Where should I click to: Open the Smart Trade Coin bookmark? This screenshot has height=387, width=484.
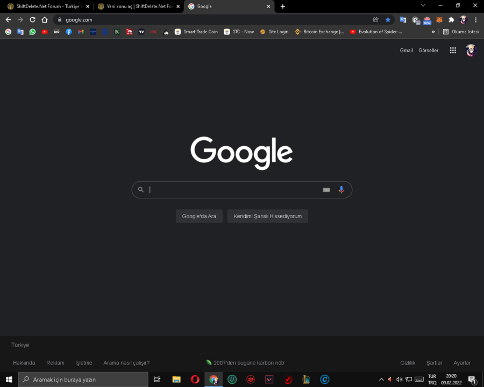click(196, 32)
